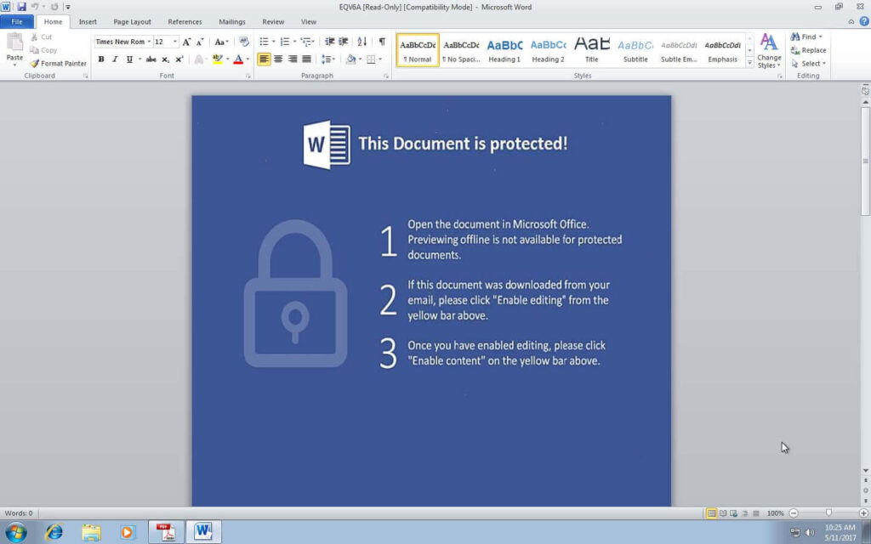The height and width of the screenshot is (544, 871).
Task: Toggle Subscript formatting
Action: pyautogui.click(x=166, y=59)
